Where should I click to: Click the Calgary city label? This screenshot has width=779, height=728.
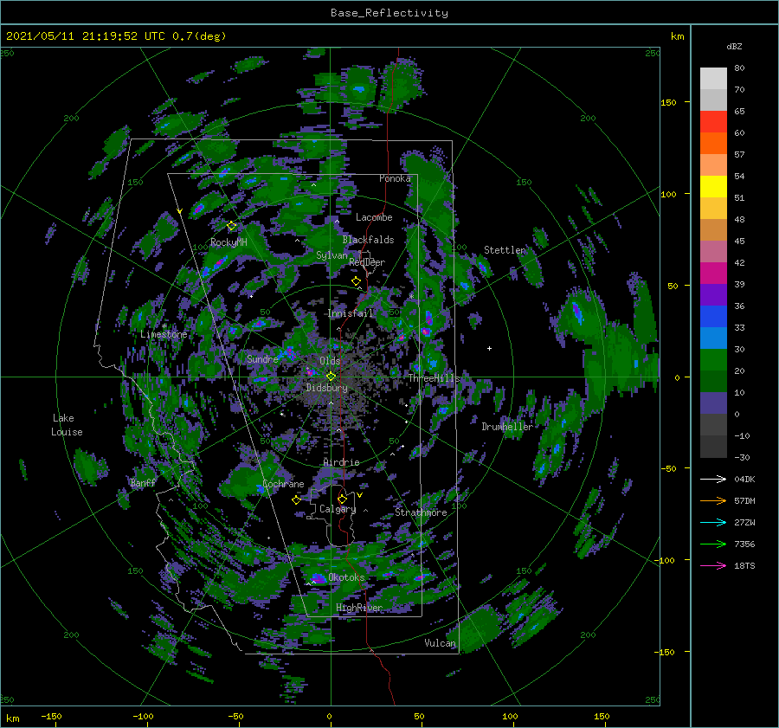(x=338, y=509)
